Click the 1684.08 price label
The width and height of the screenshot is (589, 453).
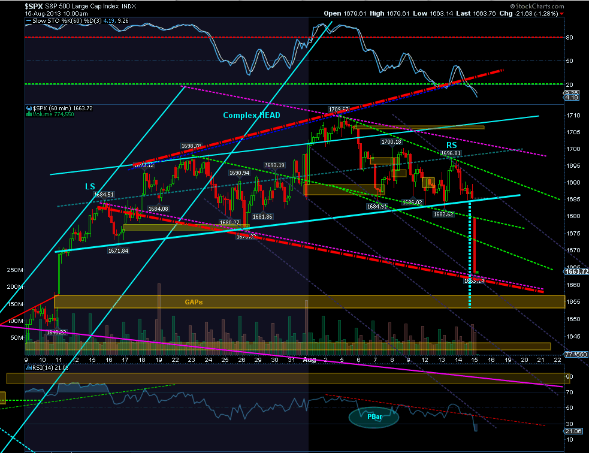coord(158,209)
